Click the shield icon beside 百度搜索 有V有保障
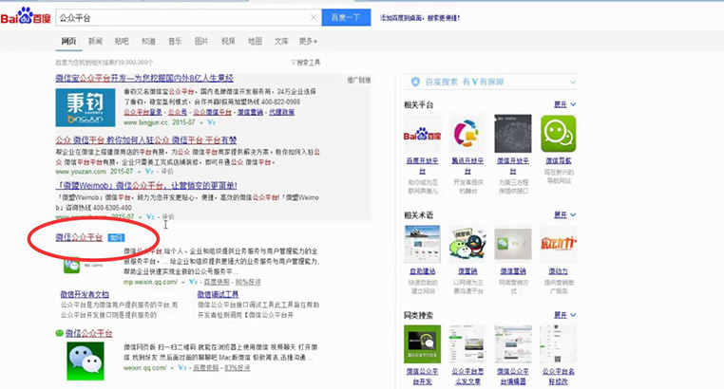 [415, 82]
